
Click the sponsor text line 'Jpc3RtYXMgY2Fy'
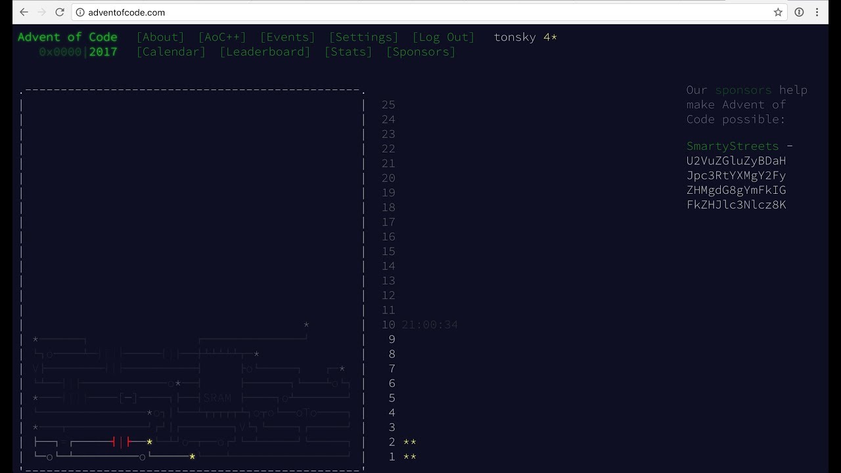click(x=737, y=175)
